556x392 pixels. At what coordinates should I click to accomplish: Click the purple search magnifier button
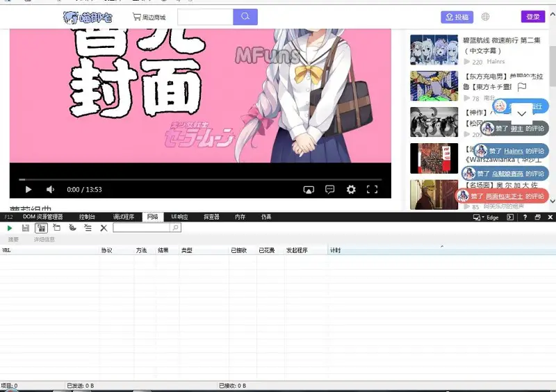click(x=245, y=17)
